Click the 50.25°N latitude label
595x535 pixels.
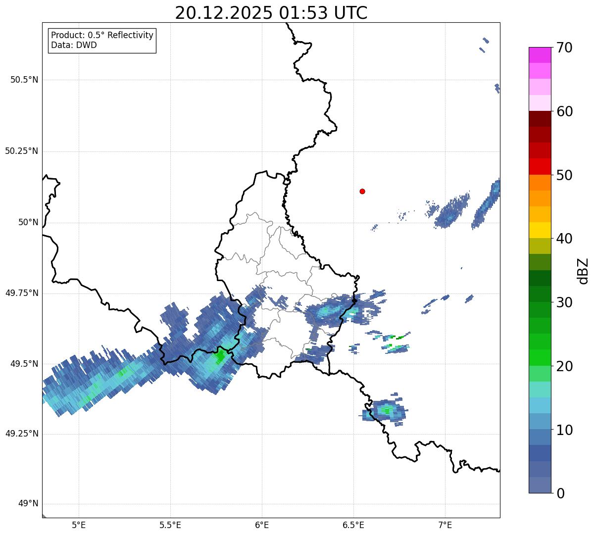point(22,151)
